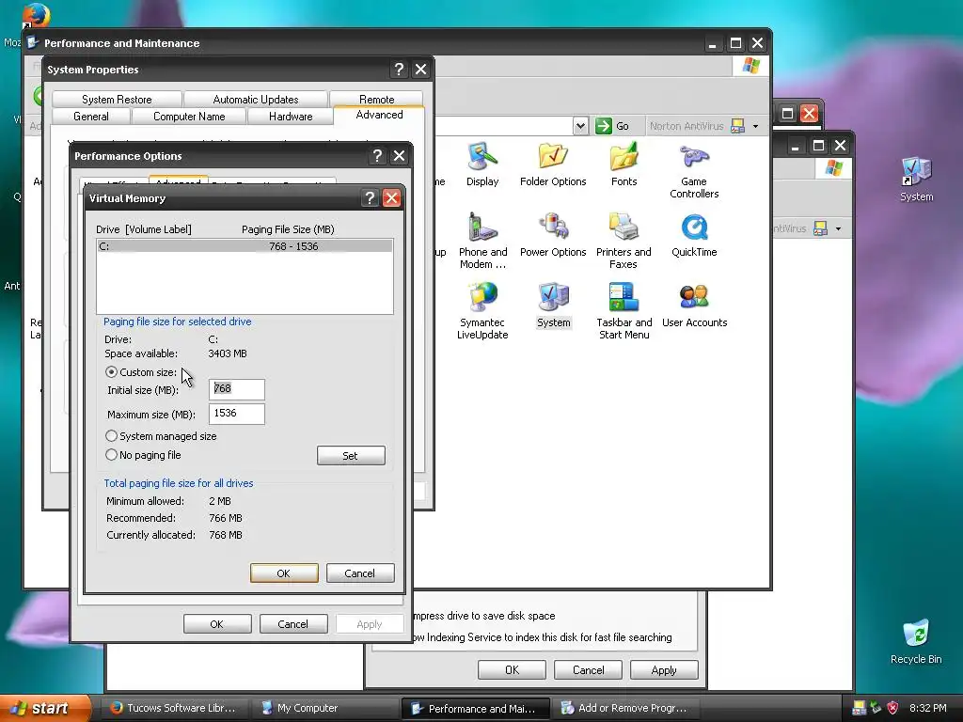963x722 pixels.
Task: Click the help button in Performance Options
Action: click(377, 156)
